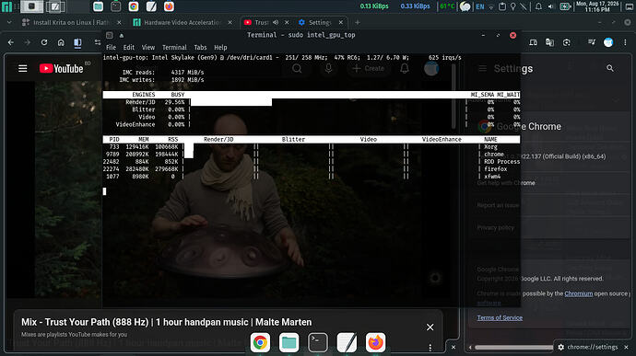The width and height of the screenshot is (636, 356).
Task: Open the File menu in Terminal
Action: (111, 48)
